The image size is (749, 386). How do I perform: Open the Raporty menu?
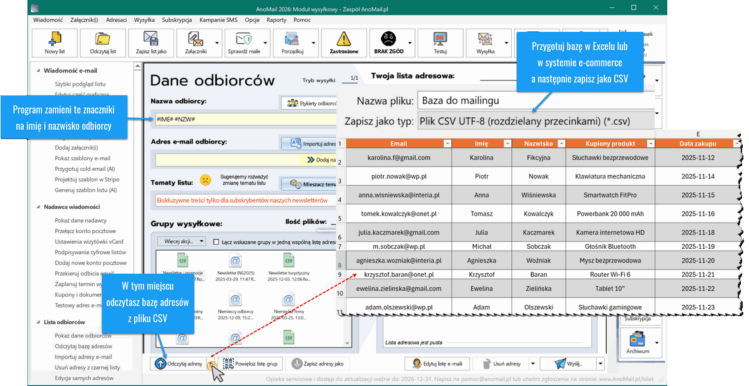click(277, 20)
